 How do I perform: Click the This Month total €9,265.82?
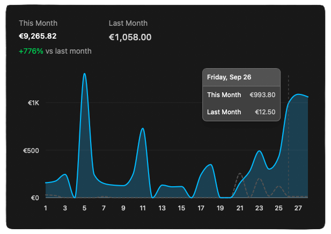(38, 36)
